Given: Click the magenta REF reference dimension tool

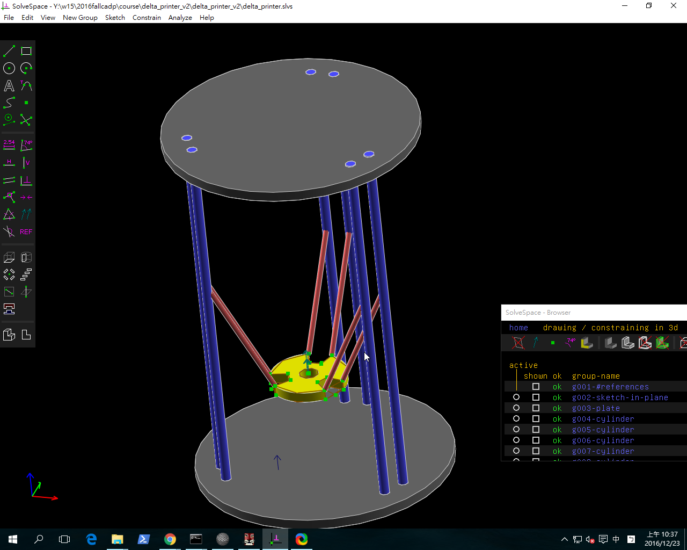Looking at the screenshot, I should click(26, 232).
